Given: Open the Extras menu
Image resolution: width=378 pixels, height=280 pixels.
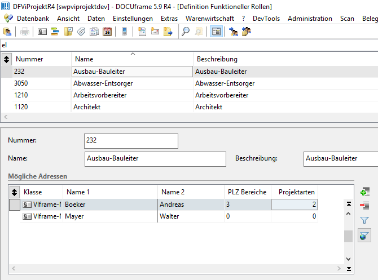Looking at the screenshot, I should click(169, 19).
